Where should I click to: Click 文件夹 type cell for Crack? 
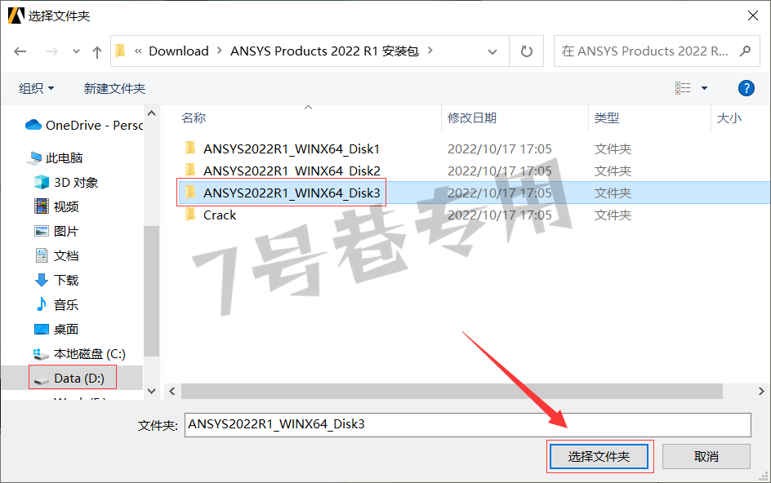(613, 215)
